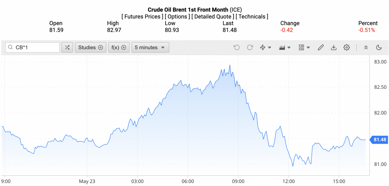
Task: Open the chart template layout dropdown
Action: pos(304,47)
